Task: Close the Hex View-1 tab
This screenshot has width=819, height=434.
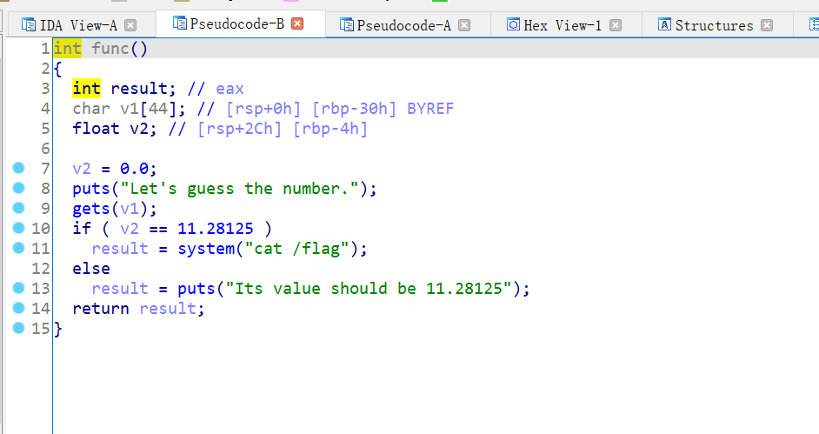Action: pos(616,25)
